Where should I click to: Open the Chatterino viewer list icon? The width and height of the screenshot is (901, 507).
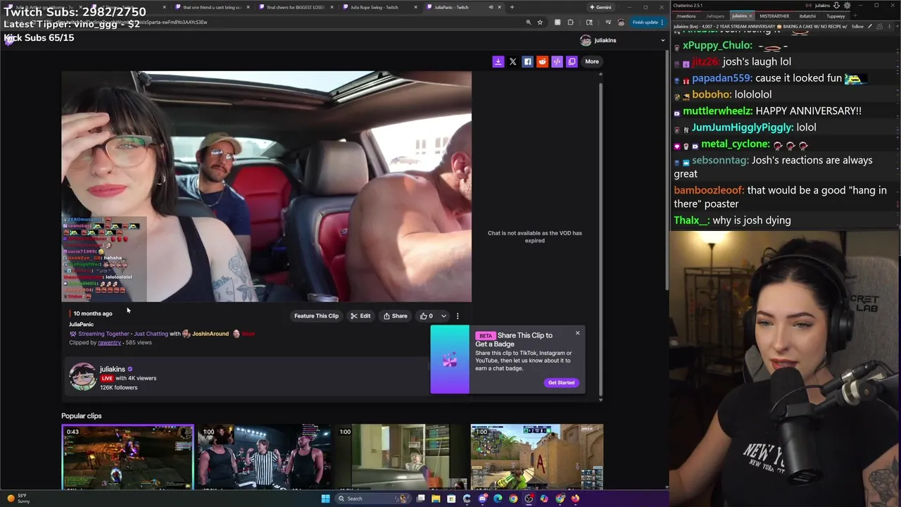(879, 27)
